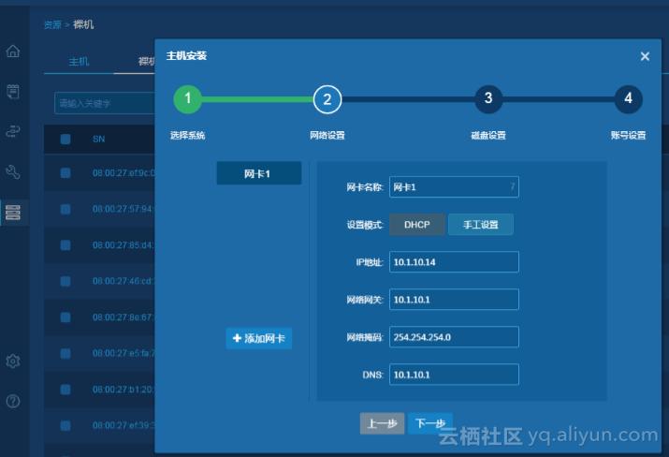Image resolution: width=669 pixels, height=457 pixels.
Task: Click the 下一步 button
Action: point(429,423)
